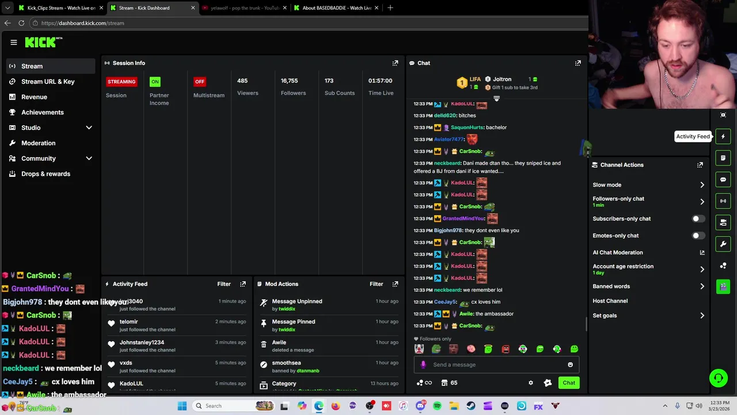Click the focus frame icon above right rail

(723, 115)
